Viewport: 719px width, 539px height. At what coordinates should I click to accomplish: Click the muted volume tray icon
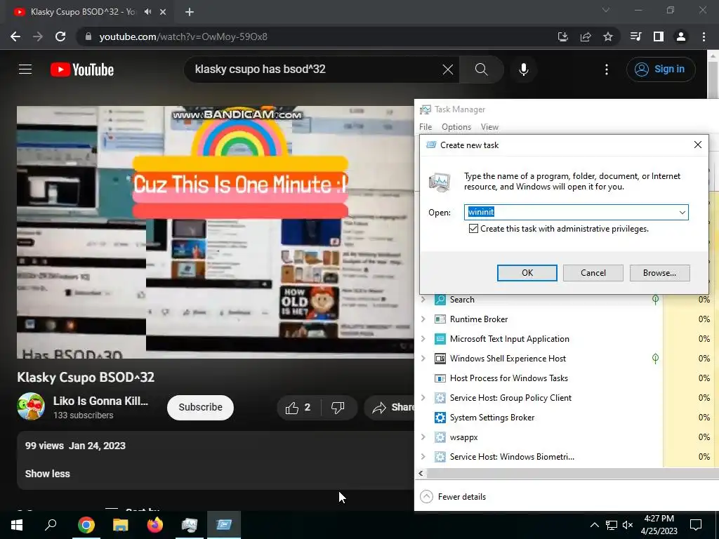coord(628,525)
